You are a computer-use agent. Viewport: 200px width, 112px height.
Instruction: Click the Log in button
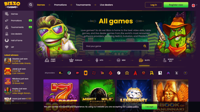(x=154, y=5)
